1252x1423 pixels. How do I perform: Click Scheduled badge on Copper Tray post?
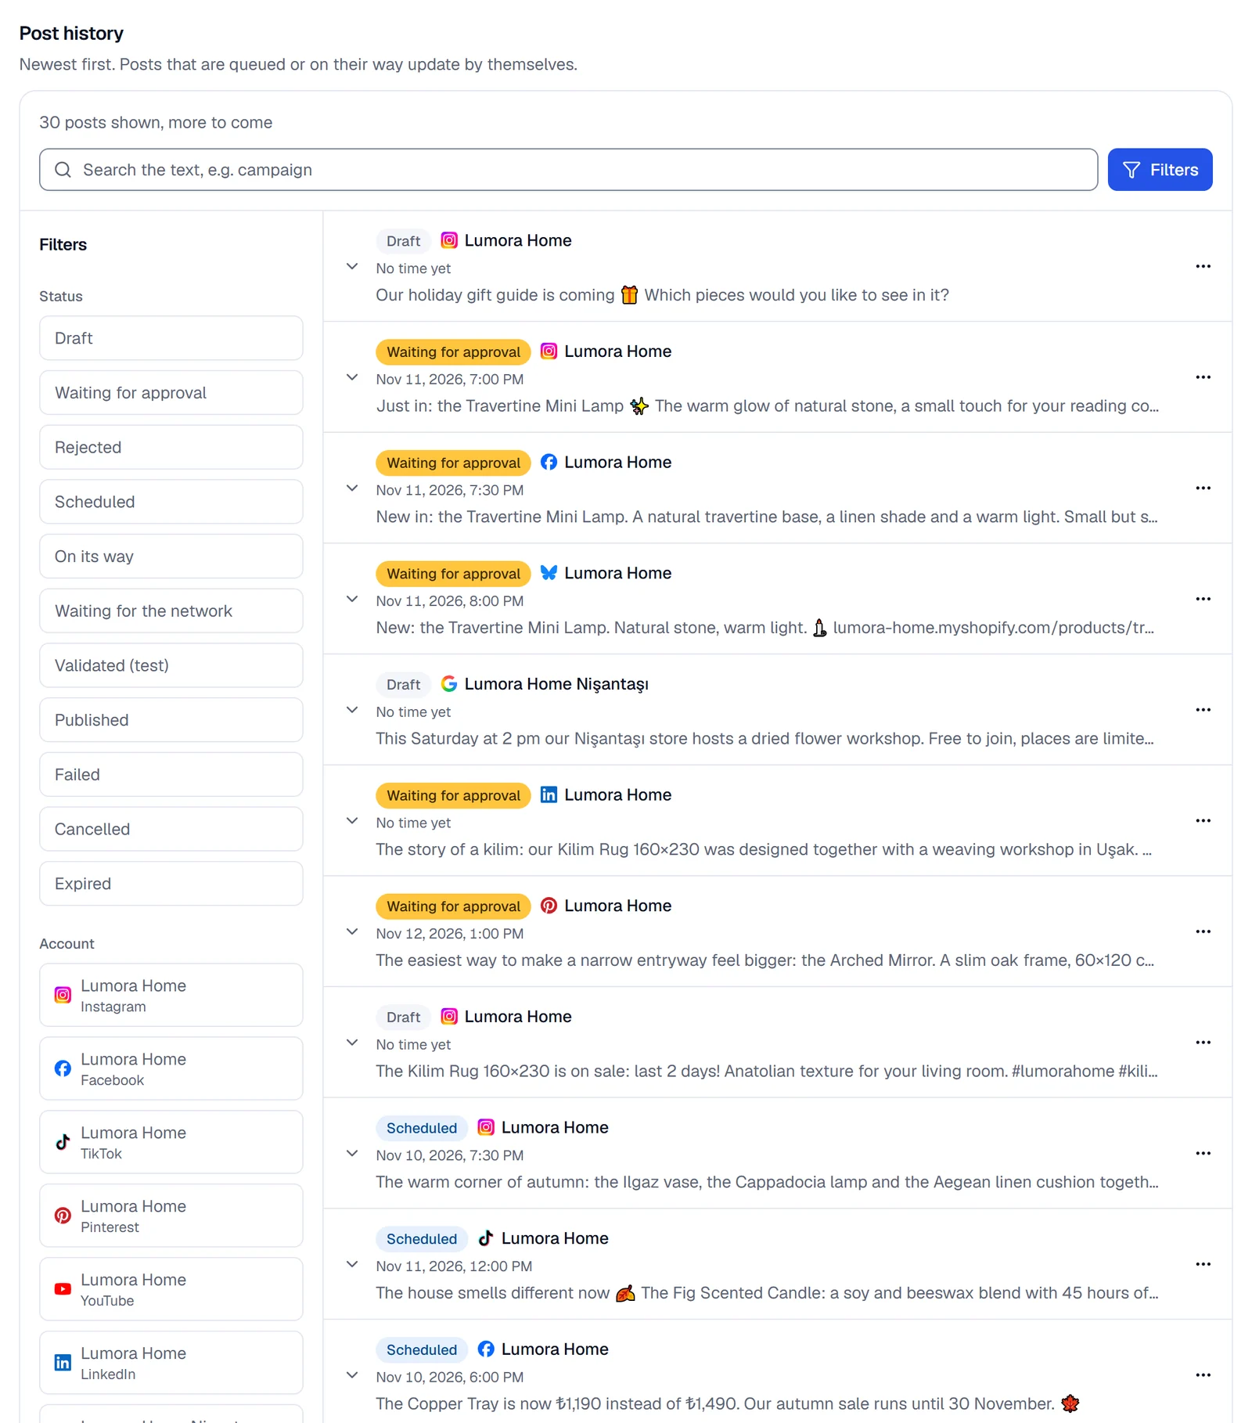pyautogui.click(x=422, y=1349)
